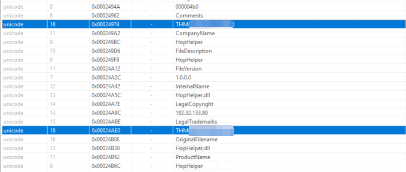The width and height of the screenshot is (406, 172).
Task: Select the CompanyName string entry
Action: coord(195,33)
